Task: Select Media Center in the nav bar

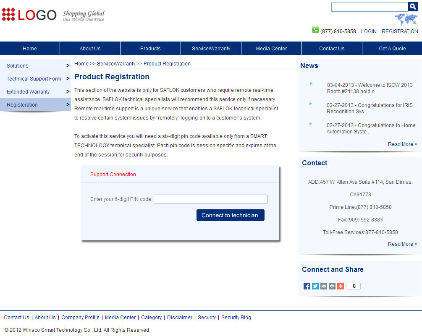Action: point(271,48)
